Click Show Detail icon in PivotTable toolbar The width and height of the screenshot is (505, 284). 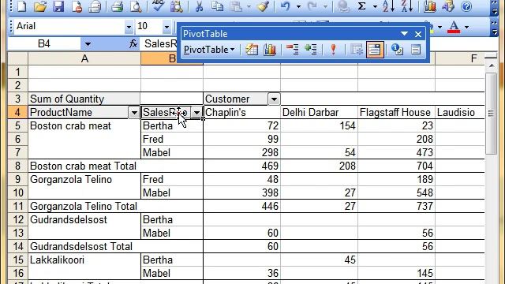click(x=310, y=50)
